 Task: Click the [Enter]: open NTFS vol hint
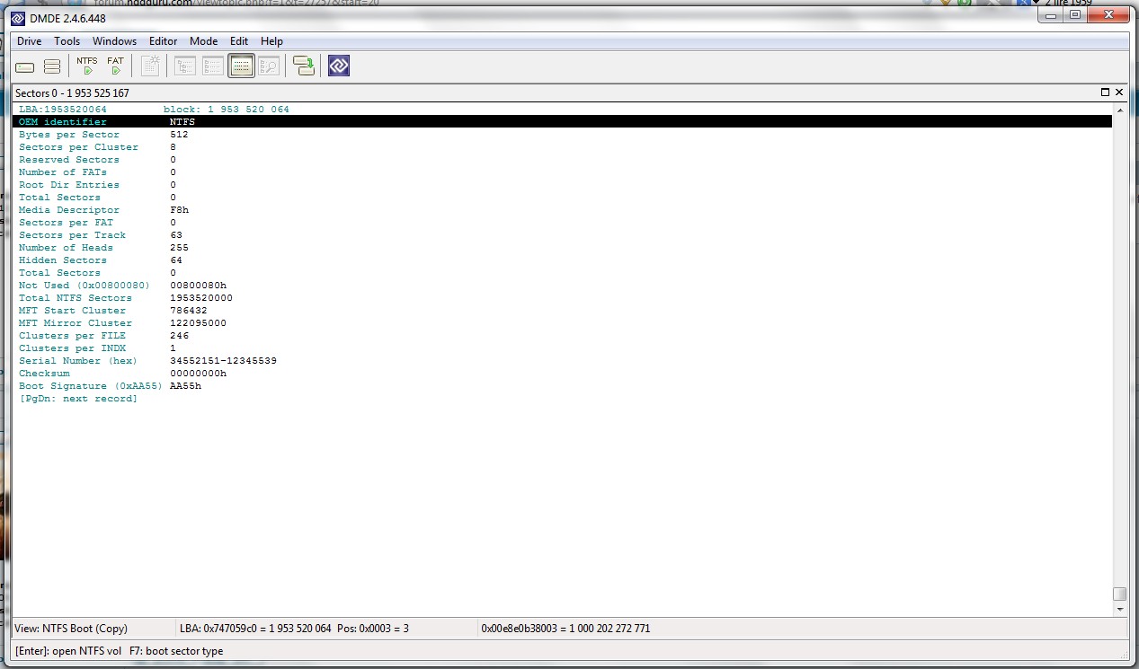tap(68, 651)
